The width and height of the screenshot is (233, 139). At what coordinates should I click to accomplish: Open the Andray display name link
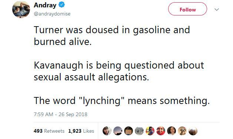pos(45,5)
